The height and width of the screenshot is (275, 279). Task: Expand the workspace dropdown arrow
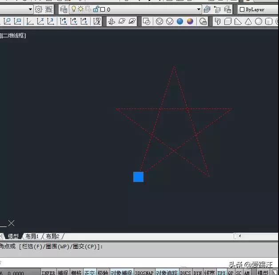coord(30,9)
